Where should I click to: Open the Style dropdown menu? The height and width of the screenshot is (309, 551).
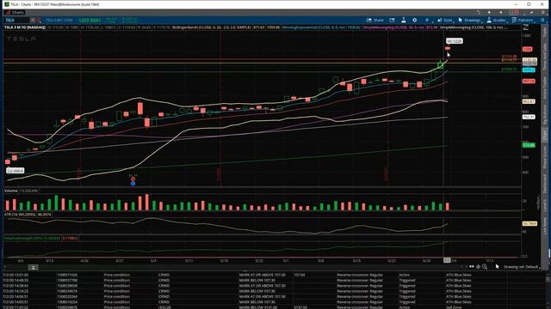(x=445, y=21)
